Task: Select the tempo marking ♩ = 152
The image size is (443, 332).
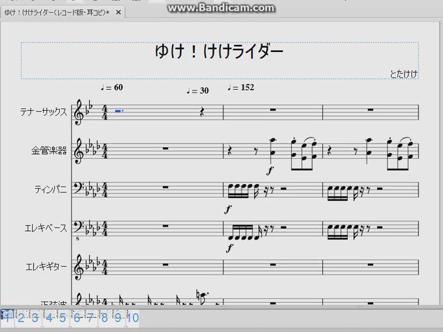Action: click(x=241, y=87)
